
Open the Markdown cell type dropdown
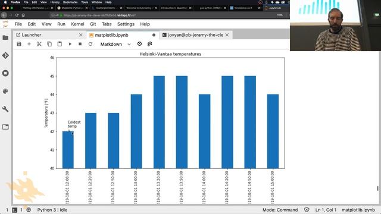[115, 44]
